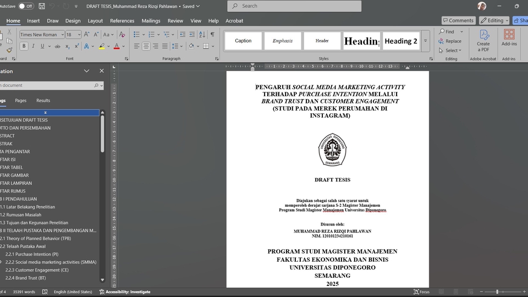Go to 1.2 Rumusan Masalah heading
Viewport: 528px width, 297px height.
pos(20,215)
